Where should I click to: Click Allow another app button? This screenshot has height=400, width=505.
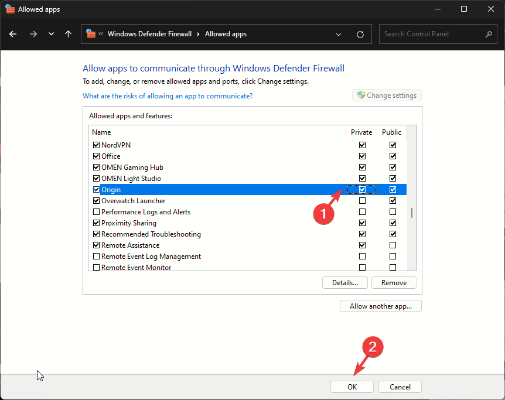tap(381, 306)
